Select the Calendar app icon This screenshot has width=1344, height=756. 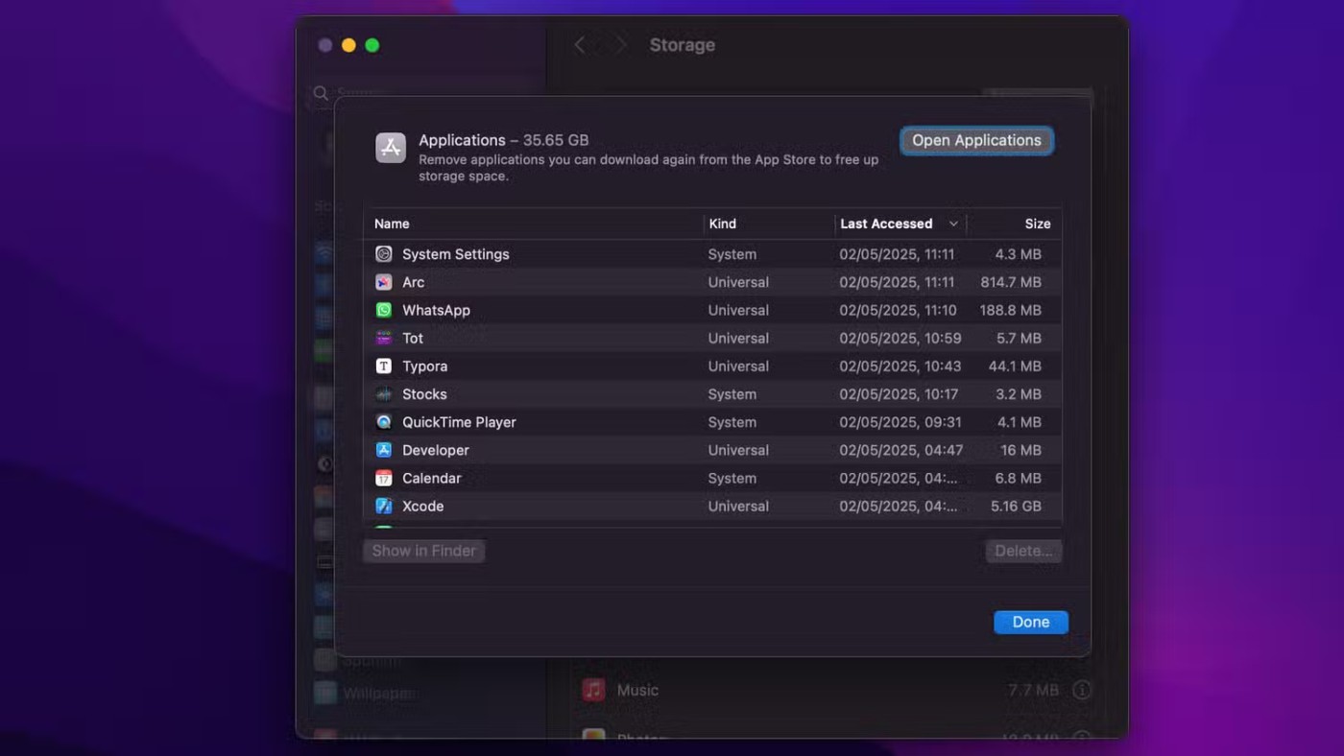tap(384, 478)
